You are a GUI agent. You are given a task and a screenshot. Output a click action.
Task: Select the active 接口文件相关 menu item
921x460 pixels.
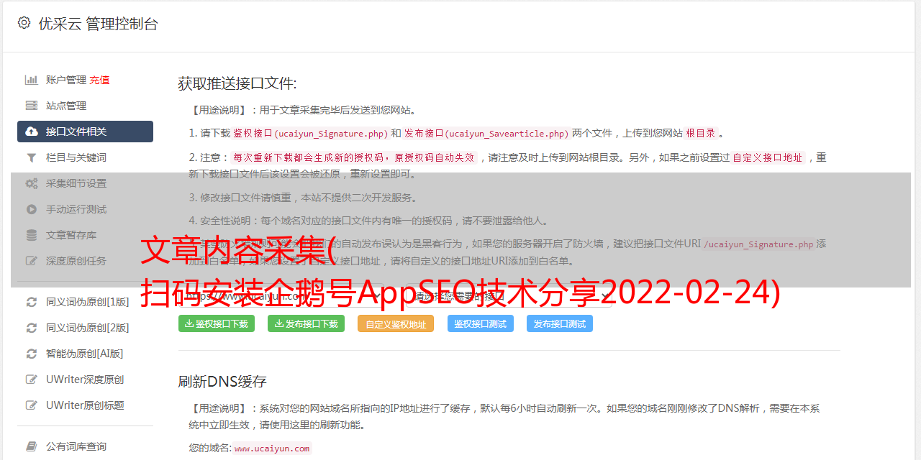(x=85, y=132)
